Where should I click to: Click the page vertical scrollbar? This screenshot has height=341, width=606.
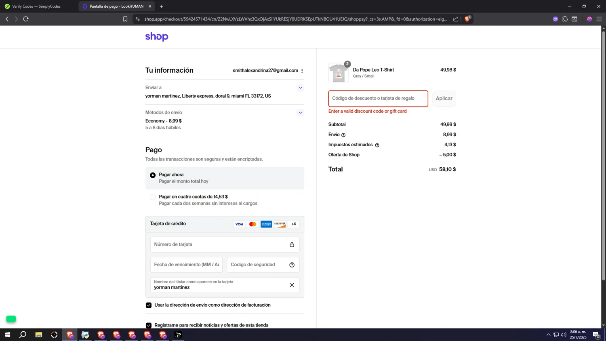604,156
